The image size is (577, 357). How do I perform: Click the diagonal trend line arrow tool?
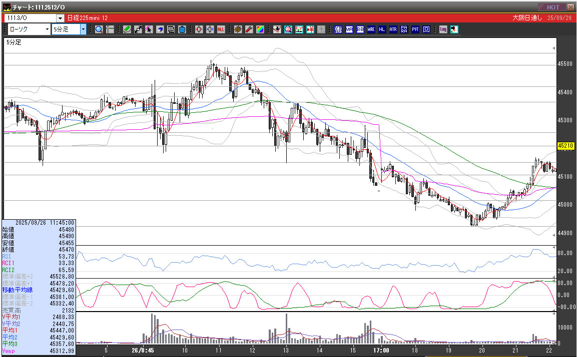pyautogui.click(x=138, y=29)
